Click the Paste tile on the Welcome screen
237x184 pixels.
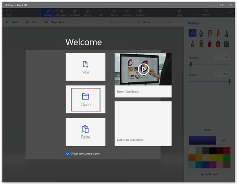pyautogui.click(x=86, y=132)
